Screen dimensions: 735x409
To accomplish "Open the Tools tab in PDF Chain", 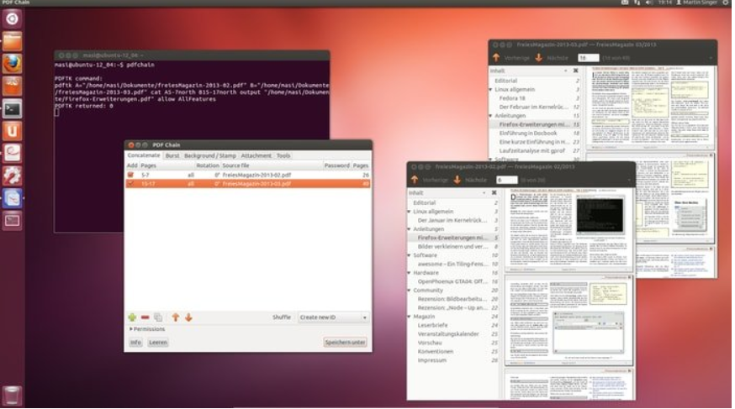I will point(283,155).
